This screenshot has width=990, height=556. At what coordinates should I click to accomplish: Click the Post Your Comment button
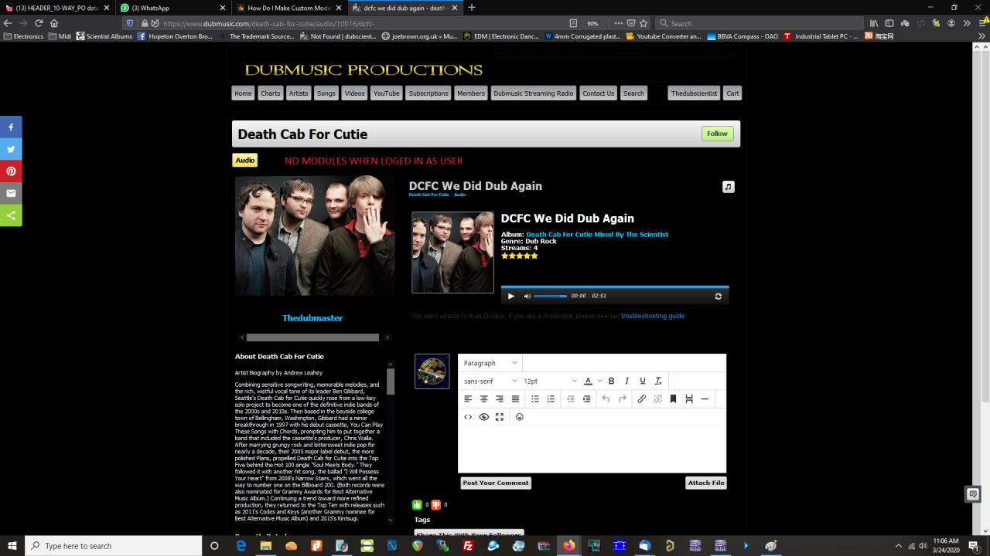[496, 483]
